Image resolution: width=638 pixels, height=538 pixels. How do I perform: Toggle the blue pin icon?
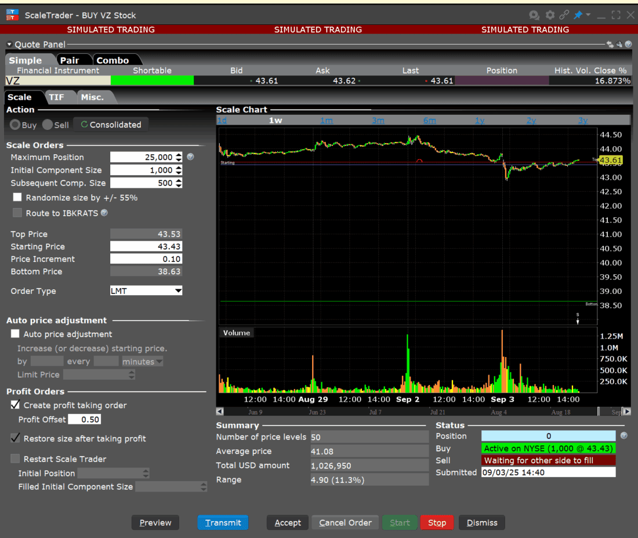point(578,15)
